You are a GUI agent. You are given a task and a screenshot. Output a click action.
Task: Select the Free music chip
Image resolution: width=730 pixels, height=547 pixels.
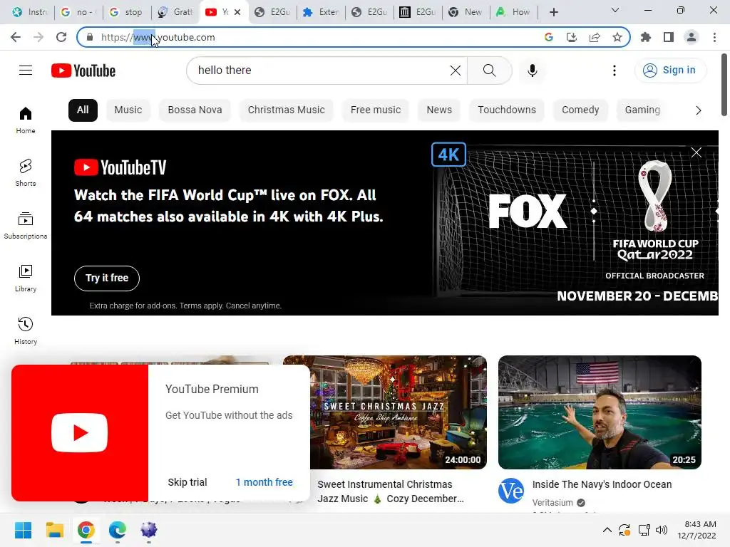[375, 110]
